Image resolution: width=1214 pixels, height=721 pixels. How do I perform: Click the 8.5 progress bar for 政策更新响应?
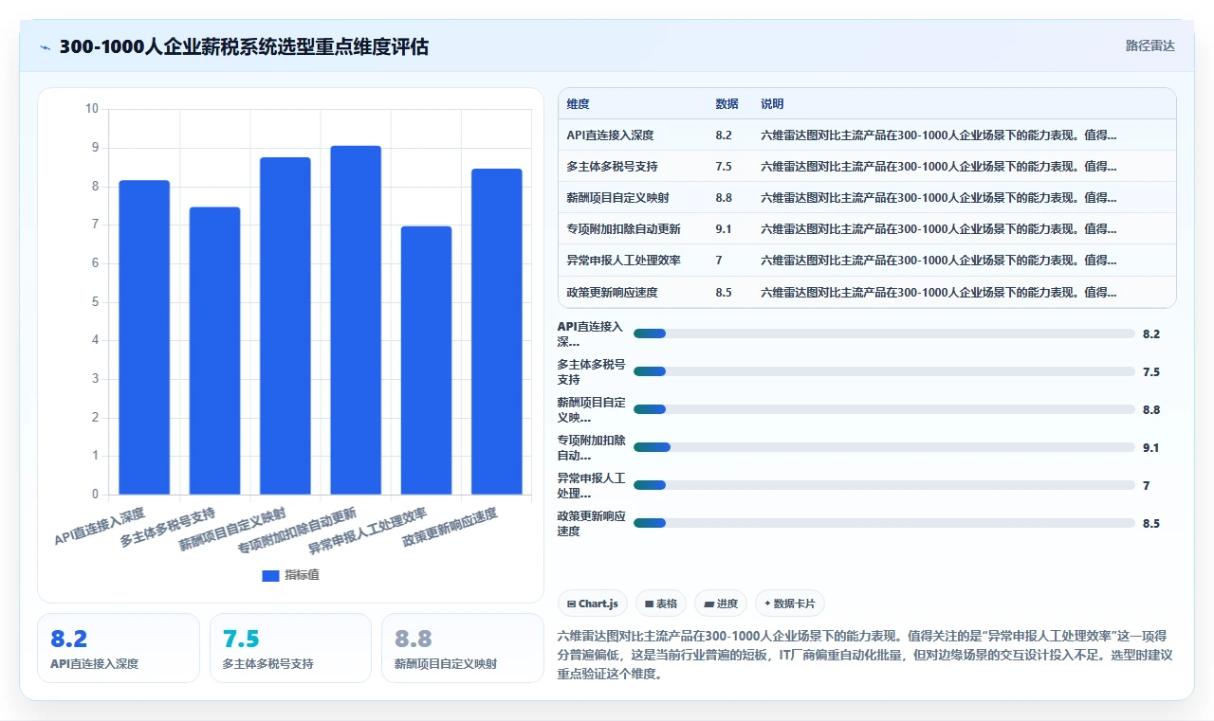884,523
